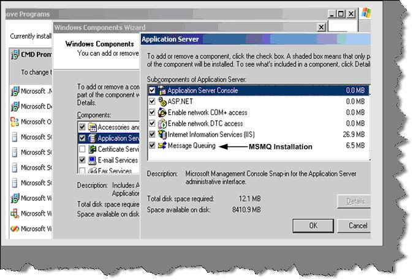
Task: Click OK in Application Server dialog
Action: pyautogui.click(x=313, y=225)
